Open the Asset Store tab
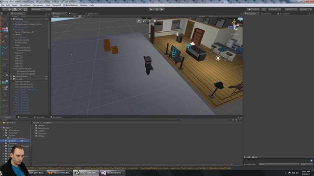The width and height of the screenshot is (314, 176). coord(92,14)
